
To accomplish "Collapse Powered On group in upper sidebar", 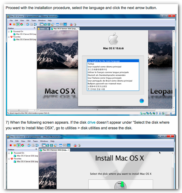I will pos(9,32).
